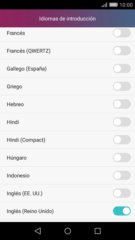The image size is (135, 240).
Task: Select the Hebreo list row label
Action: pyautogui.click(x=15, y=104)
